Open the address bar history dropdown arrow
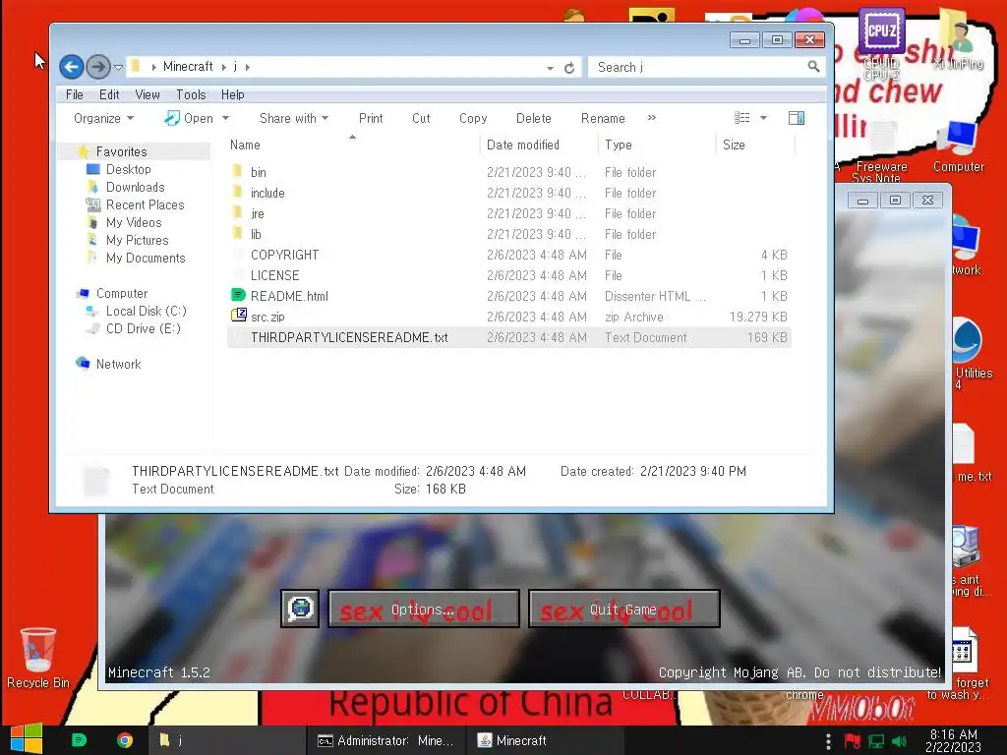The width and height of the screenshot is (1007, 755). (551, 68)
